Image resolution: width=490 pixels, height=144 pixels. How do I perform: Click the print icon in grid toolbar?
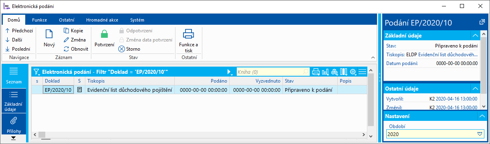(316, 72)
